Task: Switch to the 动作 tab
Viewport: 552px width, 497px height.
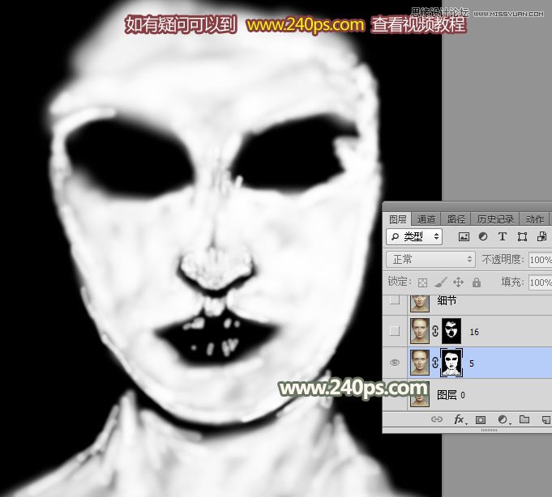Action: (534, 219)
